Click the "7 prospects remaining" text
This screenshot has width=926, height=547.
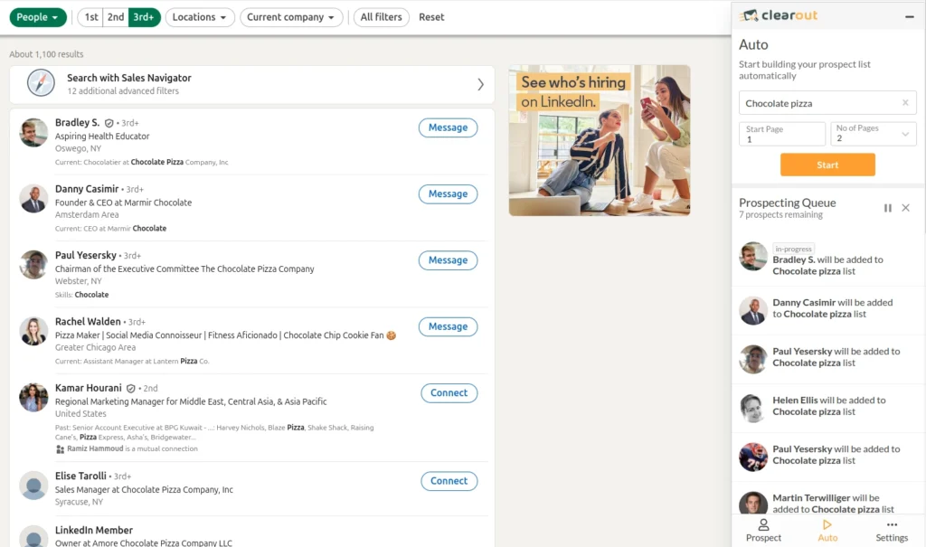point(780,215)
